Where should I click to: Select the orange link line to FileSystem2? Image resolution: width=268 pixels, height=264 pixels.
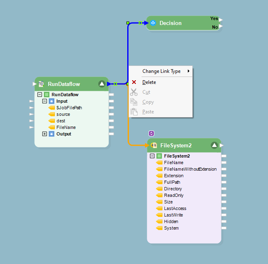coord(128,123)
